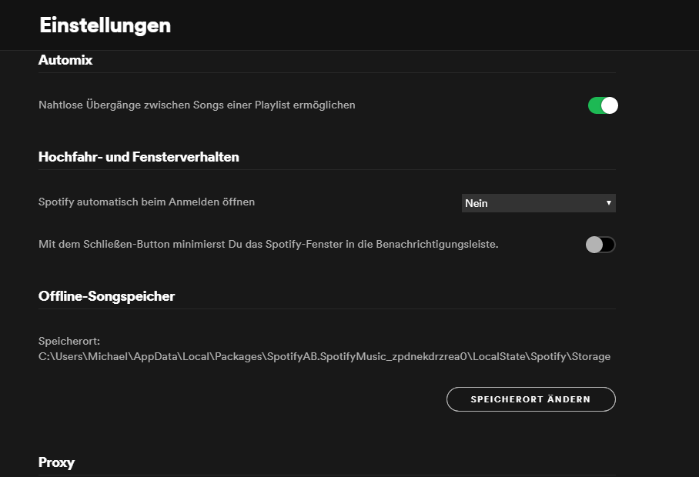This screenshot has height=477, width=699.
Task: Click 'Spotify automatisch beim Anmelden öffnen' label
Action: [146, 202]
